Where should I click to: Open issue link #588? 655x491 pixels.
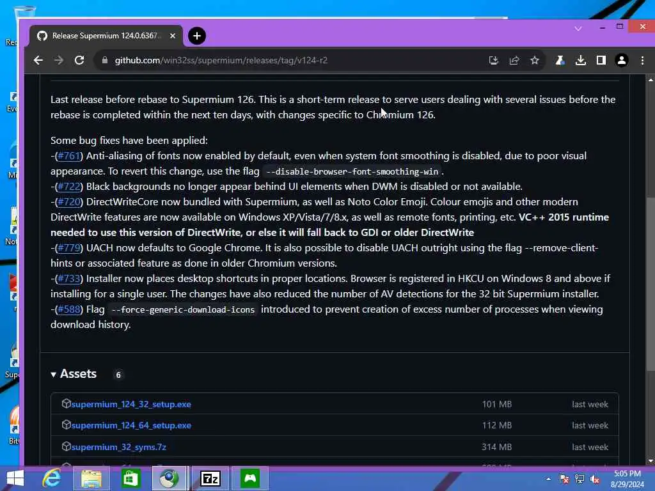[x=69, y=309]
